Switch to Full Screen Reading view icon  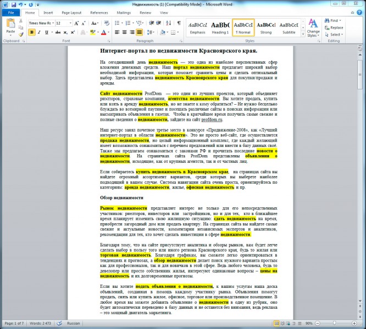coord(282,323)
